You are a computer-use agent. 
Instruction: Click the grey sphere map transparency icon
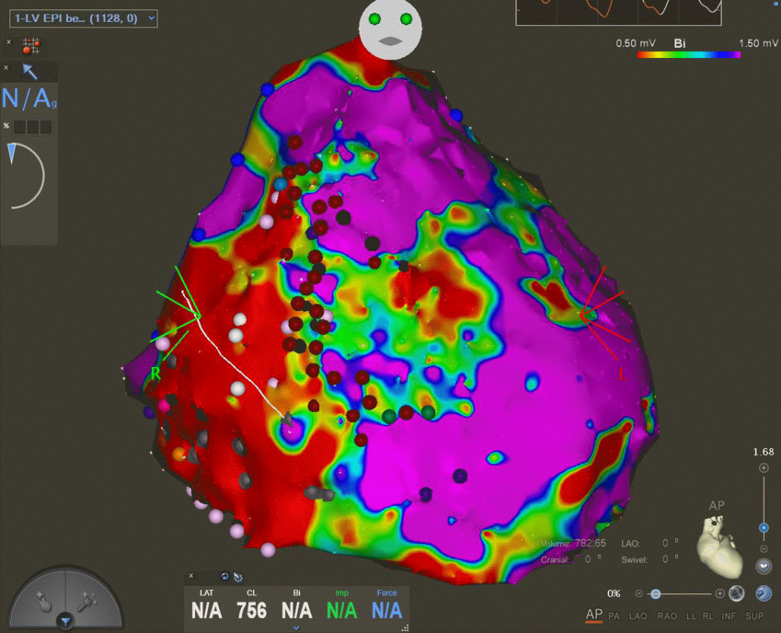click(737, 593)
